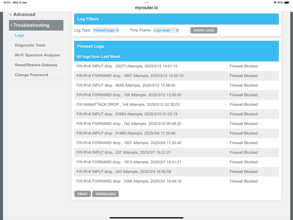293x220 pixels.
Task: Select the Log Filters header
Action: point(176,19)
